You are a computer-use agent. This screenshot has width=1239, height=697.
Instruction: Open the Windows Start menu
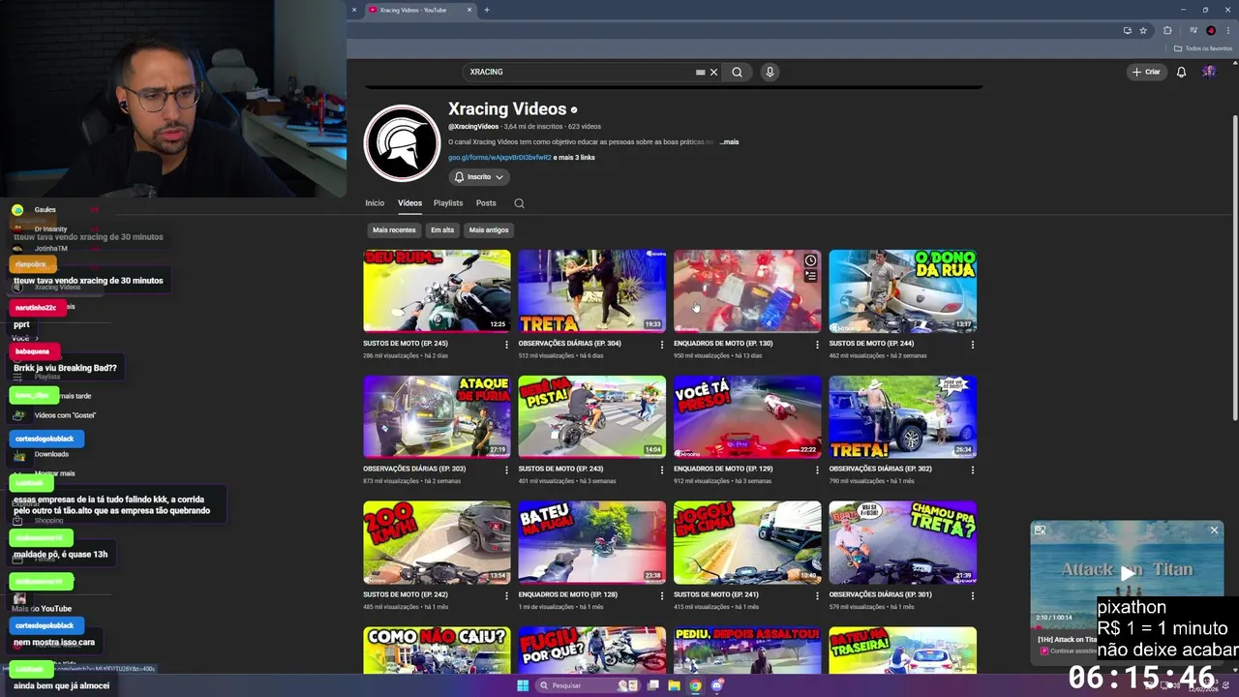523,685
